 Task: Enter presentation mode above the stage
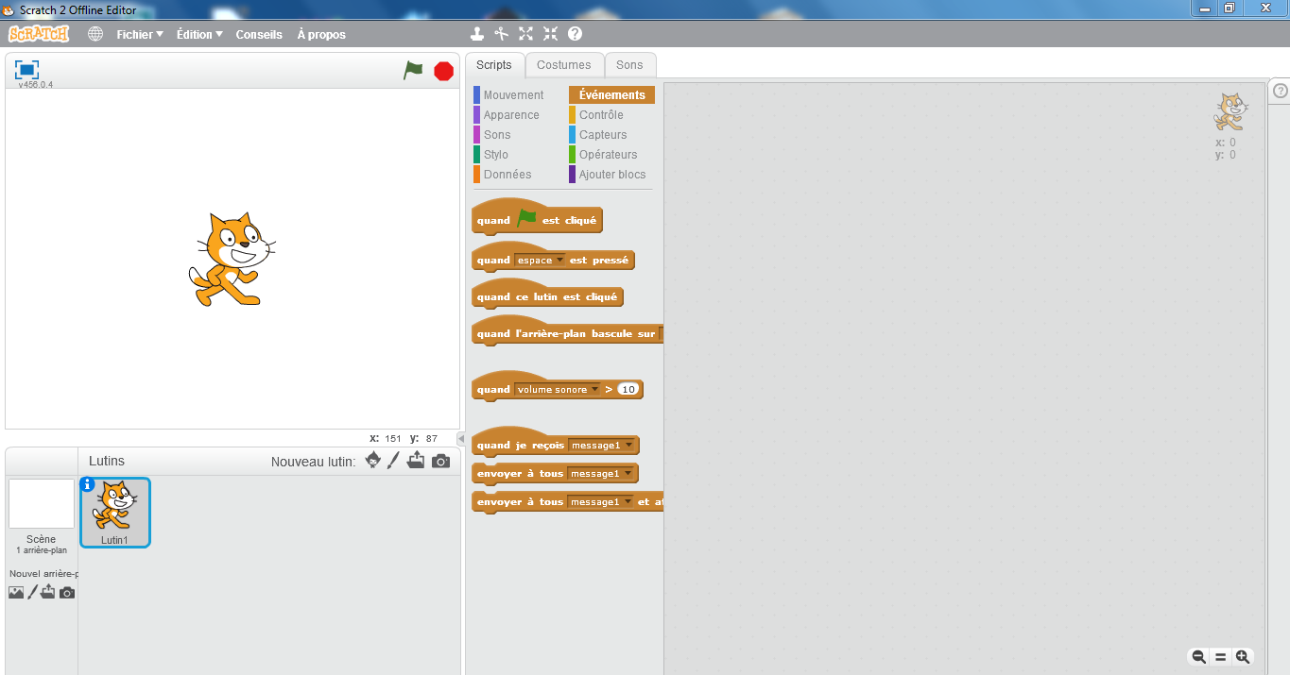(26, 67)
